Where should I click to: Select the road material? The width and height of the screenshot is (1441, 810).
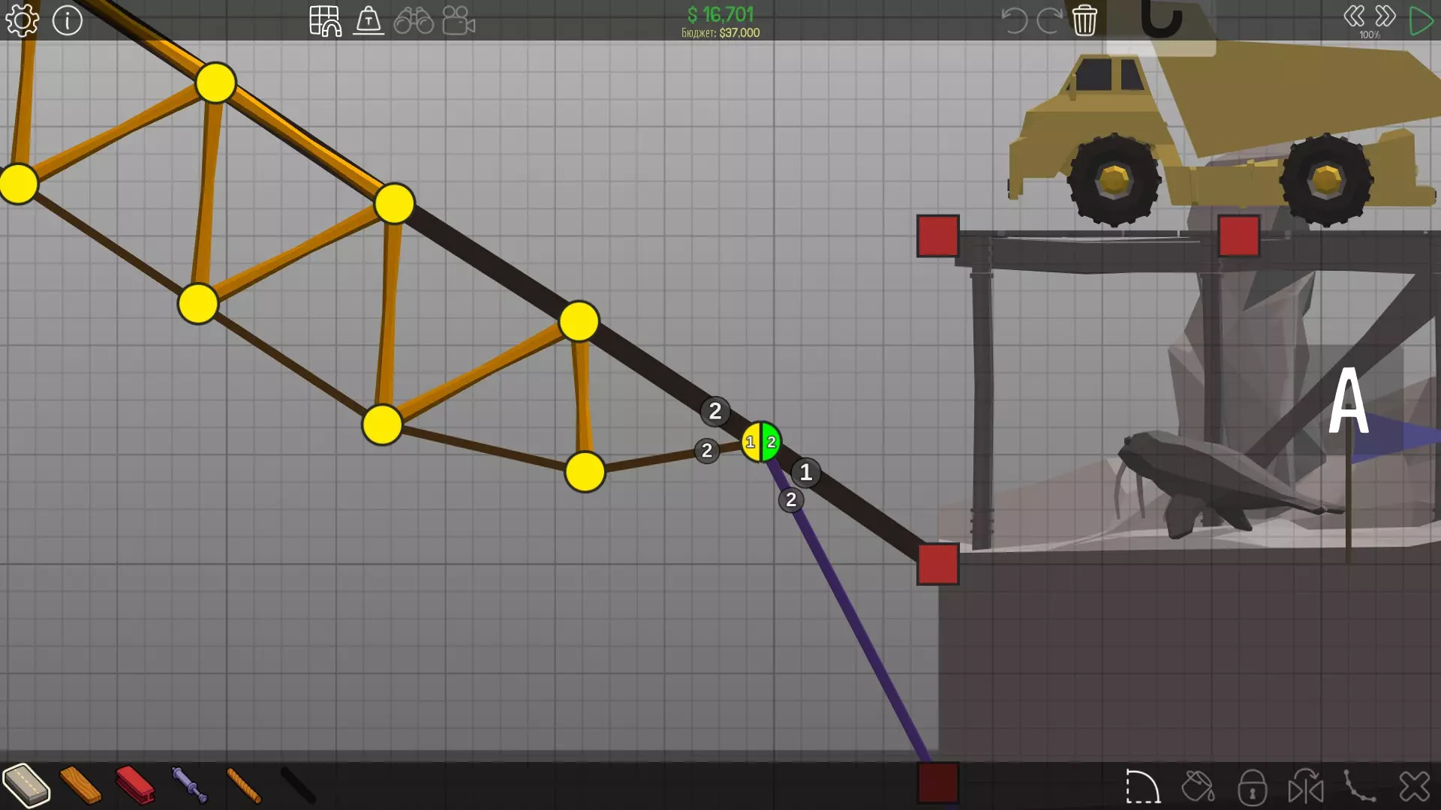[26, 785]
